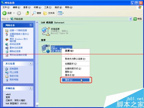Viewport: 144px width, 108px height.
Task: Click the 我的电脑 computer icon
Action: pos(7,80)
